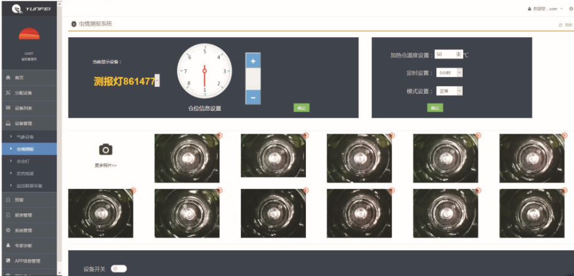This screenshot has height=276, width=574.
Task: Click the 设备列表 list icon in sidebar
Action: coord(8,108)
